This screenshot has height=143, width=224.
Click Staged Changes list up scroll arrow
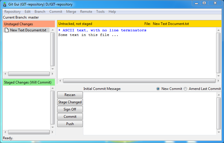53,88
